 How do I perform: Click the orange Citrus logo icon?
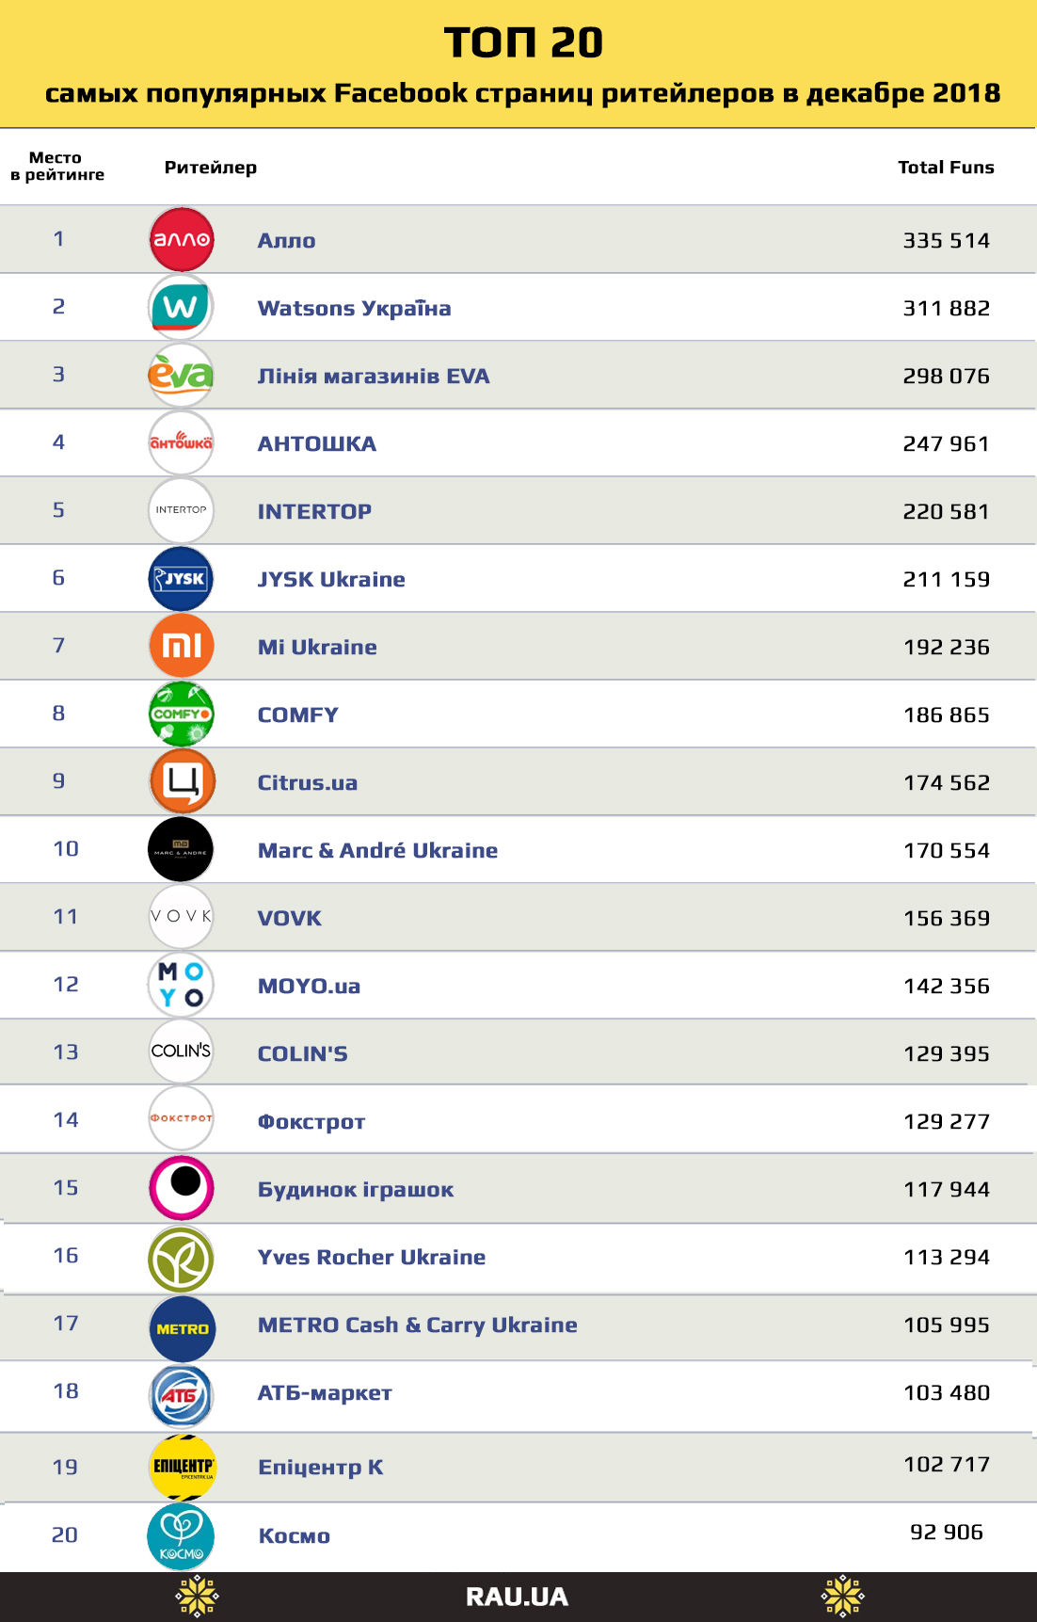point(182,782)
